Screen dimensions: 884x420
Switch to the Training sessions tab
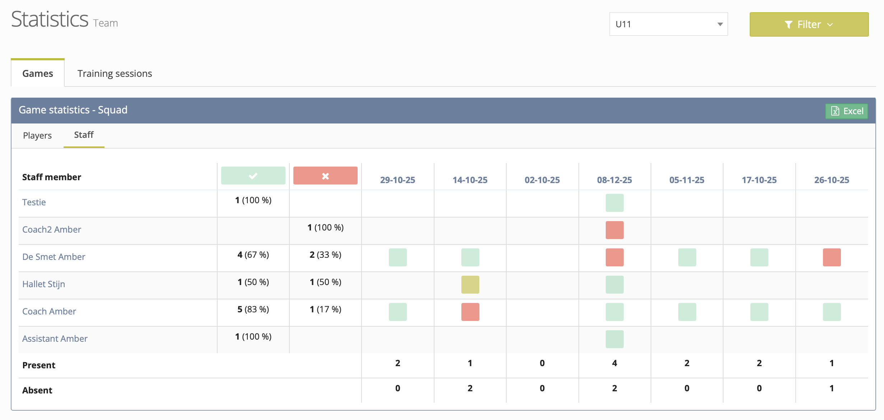[115, 74]
